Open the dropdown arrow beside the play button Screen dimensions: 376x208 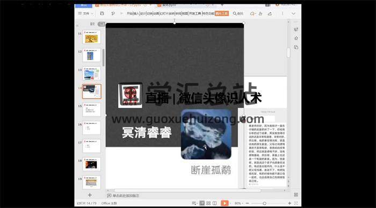230,204
